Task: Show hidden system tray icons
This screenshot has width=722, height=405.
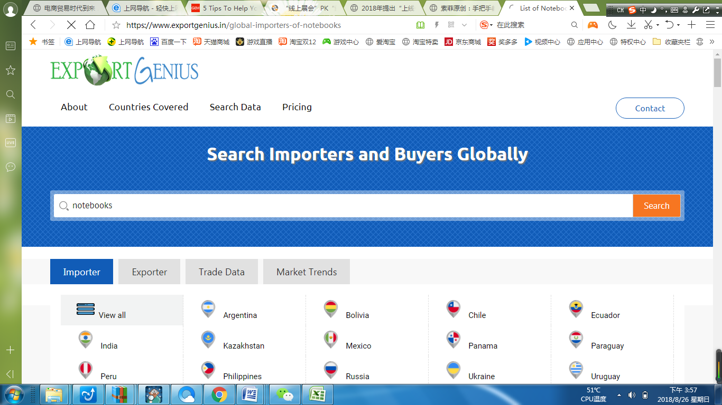Action: tap(619, 395)
